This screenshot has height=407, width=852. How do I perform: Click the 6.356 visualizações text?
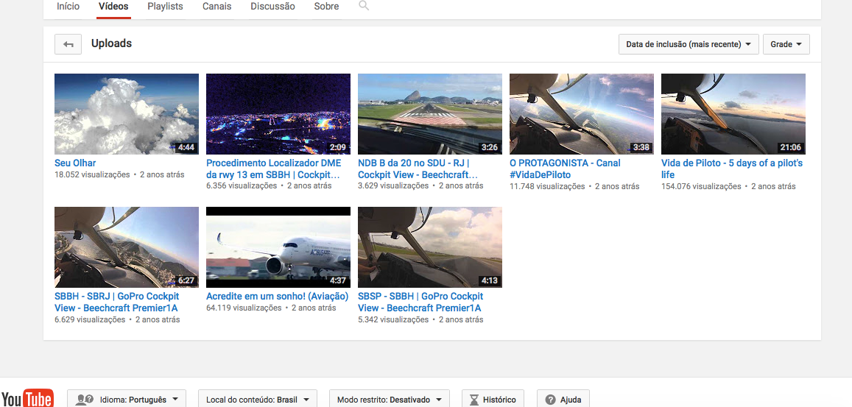(242, 185)
